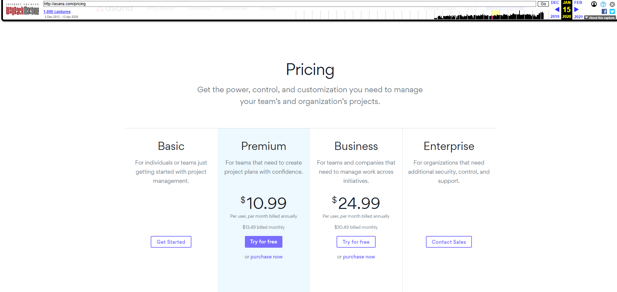Click the purchase now link under Business
This screenshot has width=617, height=292.
pos(359,256)
